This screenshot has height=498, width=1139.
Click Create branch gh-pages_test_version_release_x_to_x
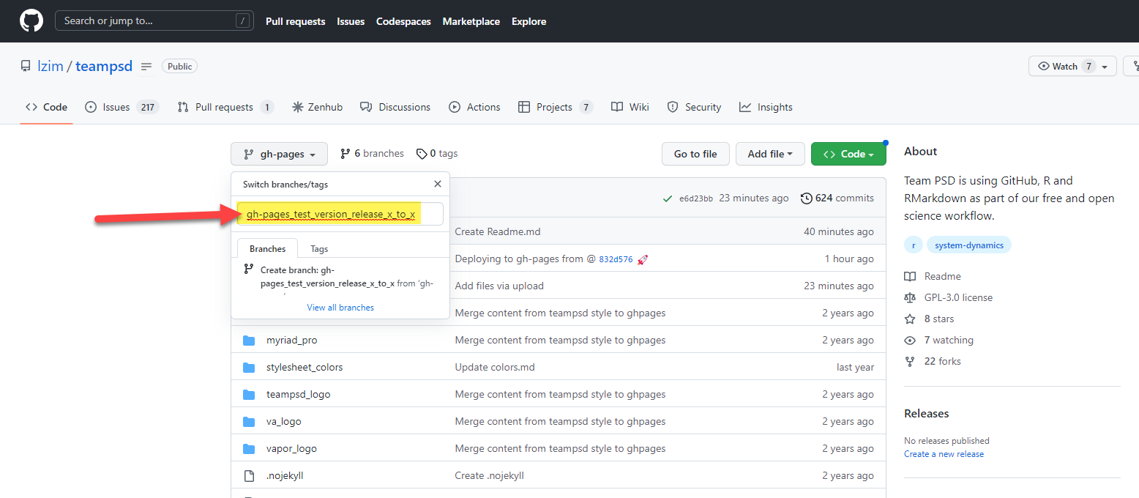tap(340, 277)
